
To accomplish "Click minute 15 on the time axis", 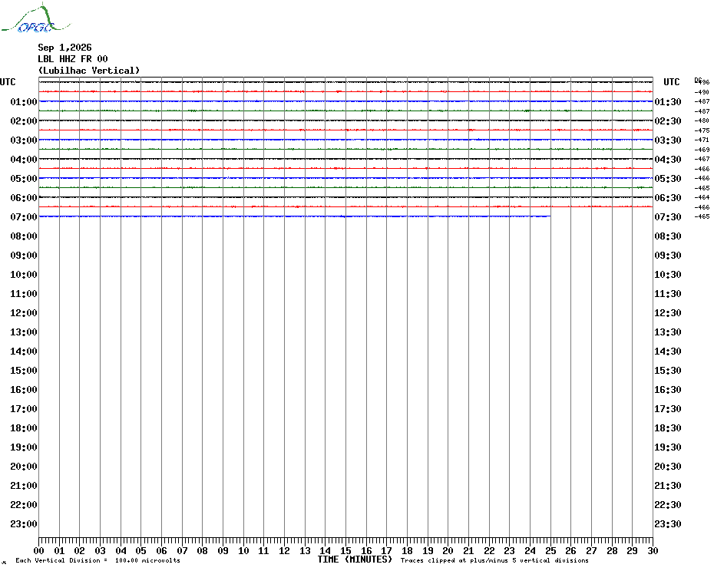I will click(345, 550).
